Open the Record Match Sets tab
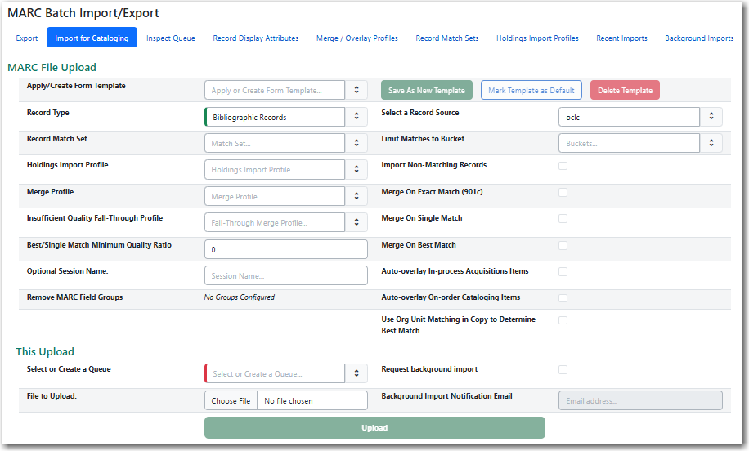 pyautogui.click(x=447, y=38)
